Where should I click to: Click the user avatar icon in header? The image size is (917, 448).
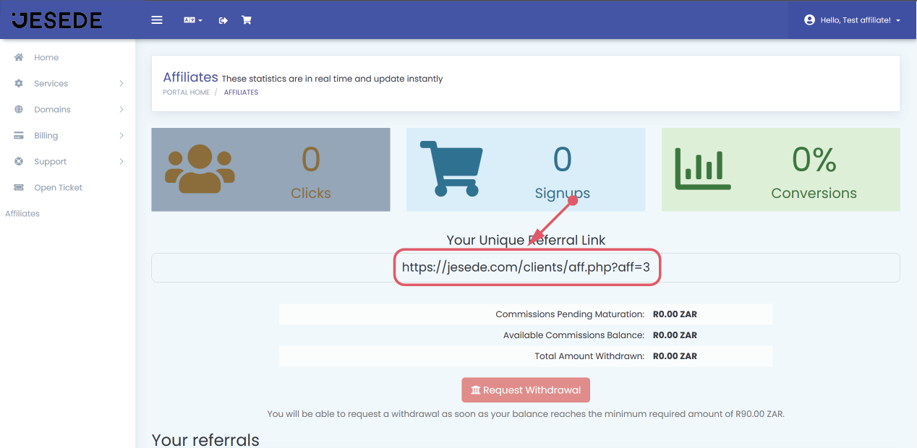point(809,20)
